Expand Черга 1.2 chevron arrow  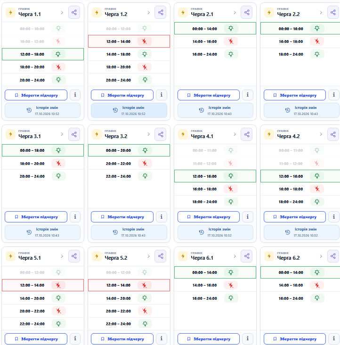[148, 13]
